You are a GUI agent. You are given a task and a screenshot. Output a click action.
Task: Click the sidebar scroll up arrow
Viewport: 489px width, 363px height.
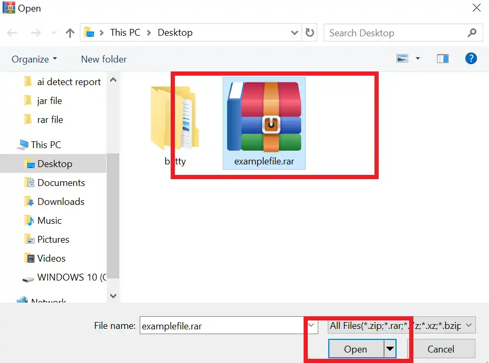tap(113, 80)
